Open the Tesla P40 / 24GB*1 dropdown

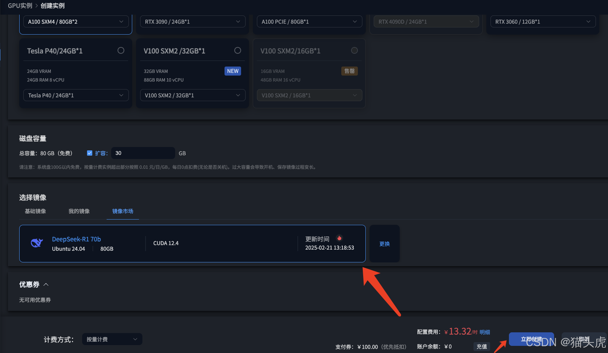pos(76,95)
